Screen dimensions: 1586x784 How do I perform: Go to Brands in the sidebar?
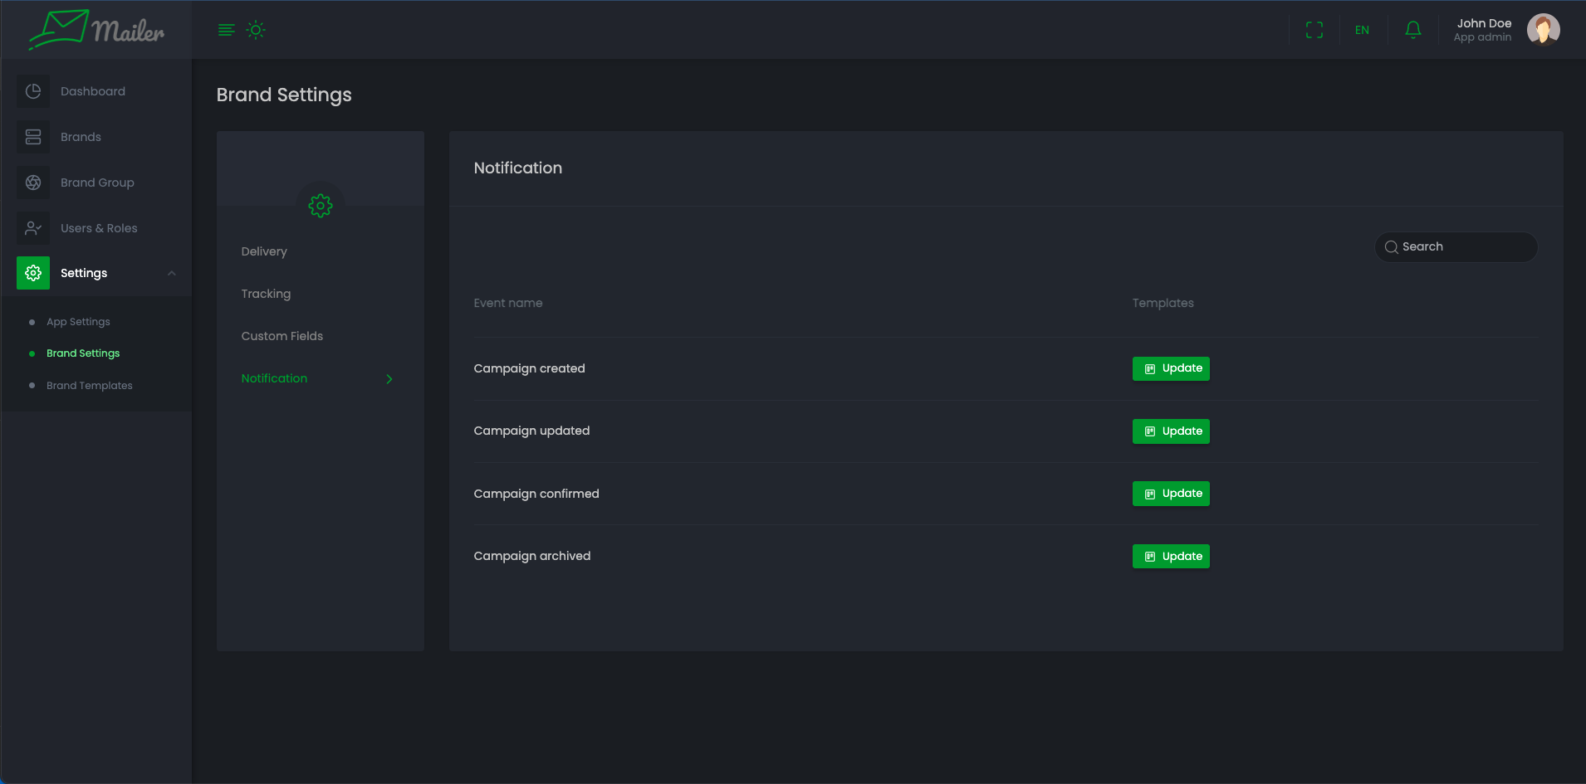81,137
